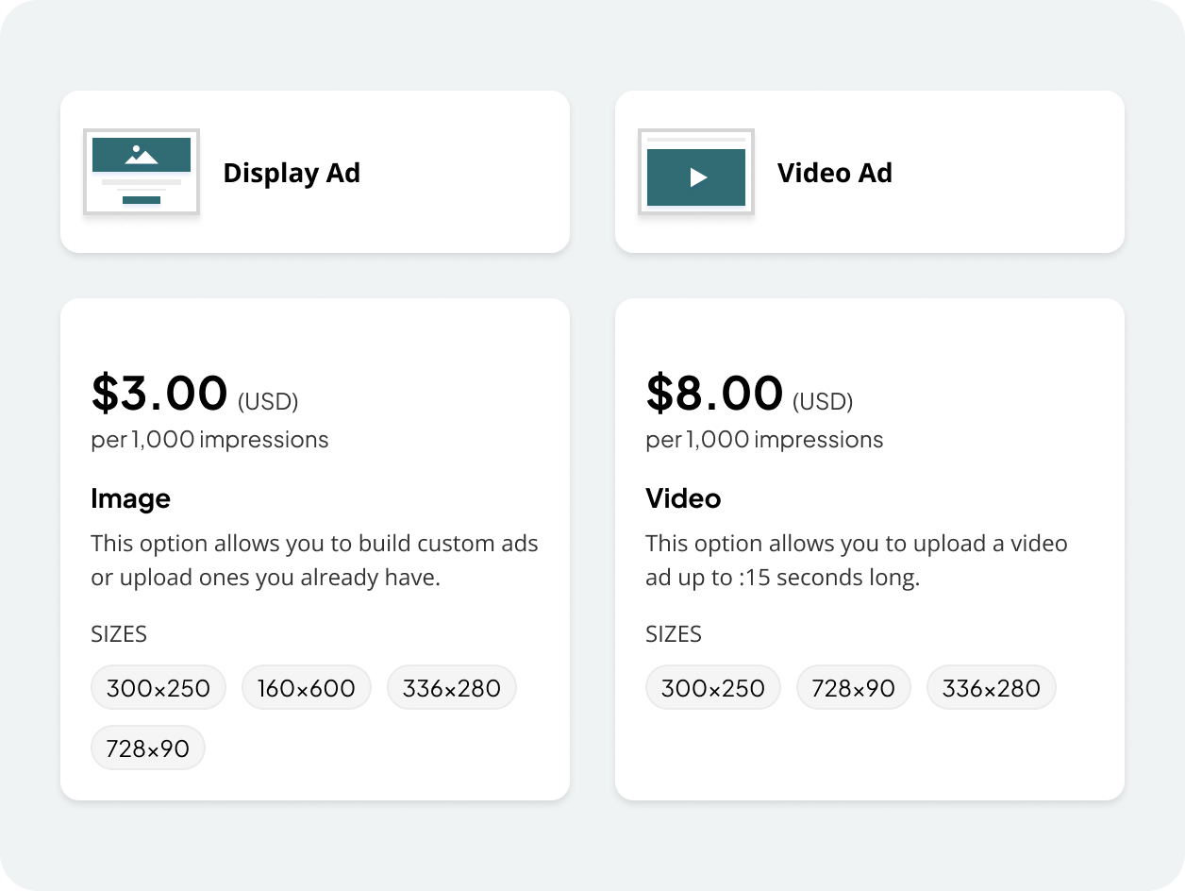Select the 728×90 size under Video

click(854, 688)
